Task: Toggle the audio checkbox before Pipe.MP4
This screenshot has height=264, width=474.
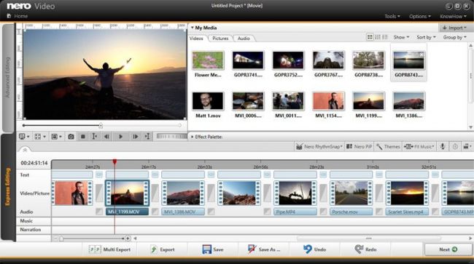Action: click(267, 212)
